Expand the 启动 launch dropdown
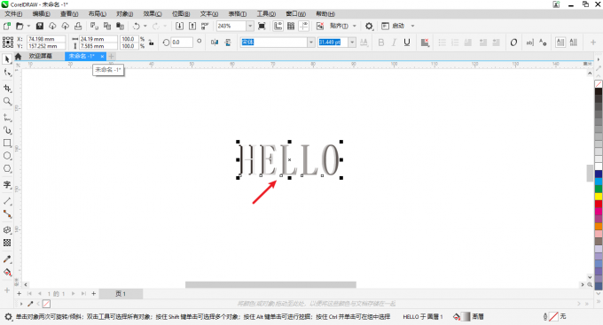This screenshot has height=325, width=603. tap(412, 26)
